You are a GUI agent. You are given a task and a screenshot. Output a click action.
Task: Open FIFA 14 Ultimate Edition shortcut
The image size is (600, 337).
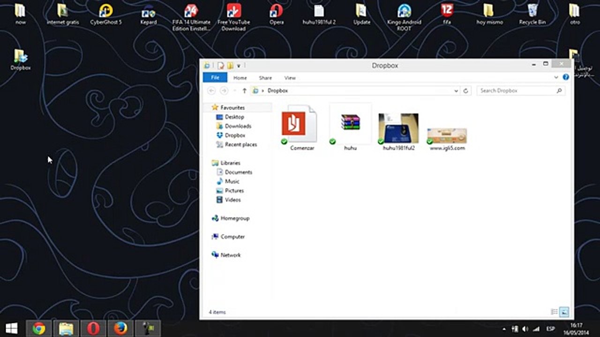[191, 17]
